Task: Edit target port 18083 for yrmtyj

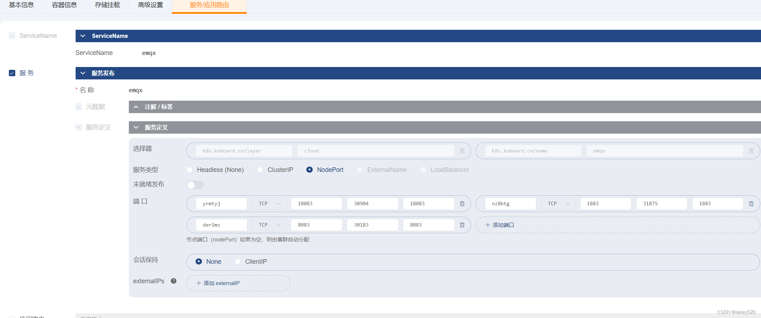Action: (429, 204)
